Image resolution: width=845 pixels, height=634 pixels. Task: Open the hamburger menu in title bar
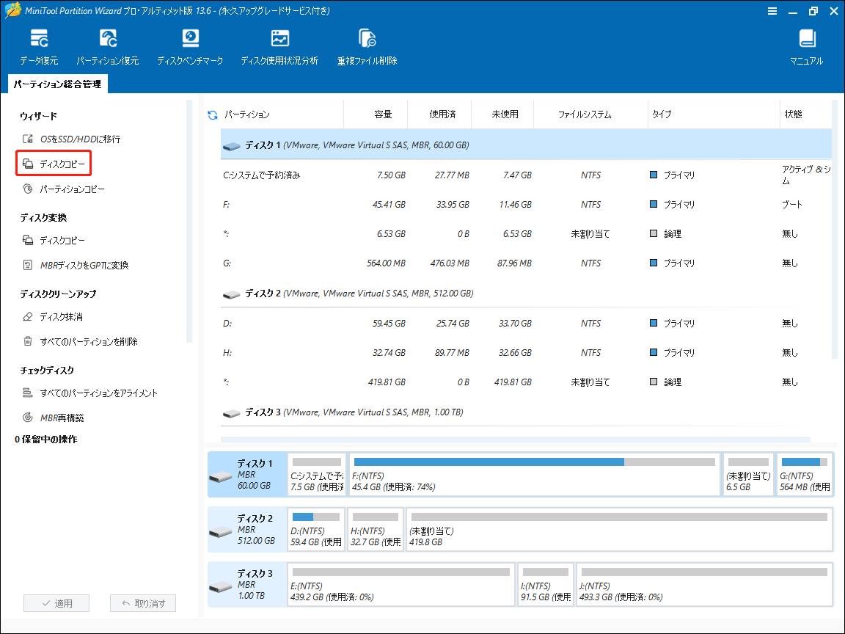772,11
